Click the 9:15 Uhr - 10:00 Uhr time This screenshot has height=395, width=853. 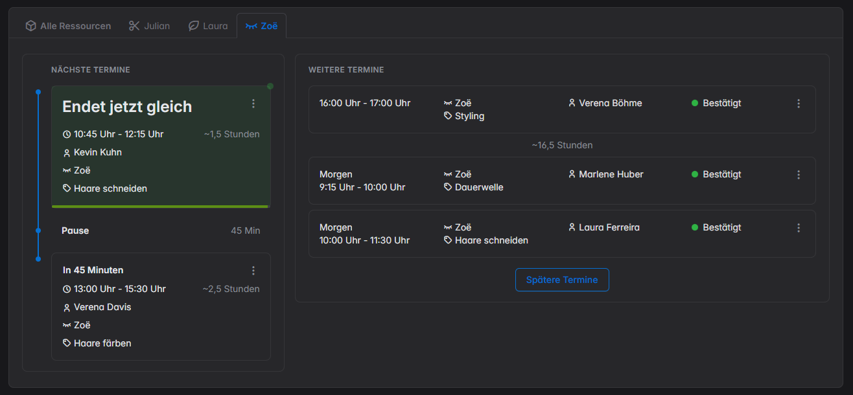click(x=362, y=187)
